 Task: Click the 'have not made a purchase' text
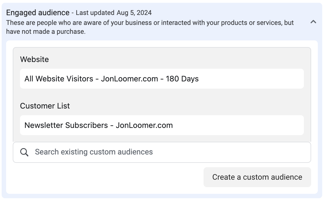click(46, 32)
